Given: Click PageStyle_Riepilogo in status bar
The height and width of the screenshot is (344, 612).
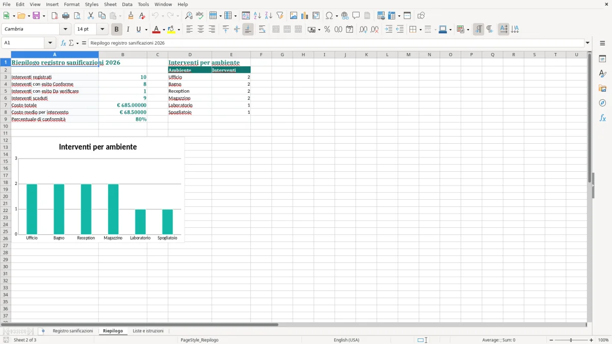Looking at the screenshot, I should 199,340.
